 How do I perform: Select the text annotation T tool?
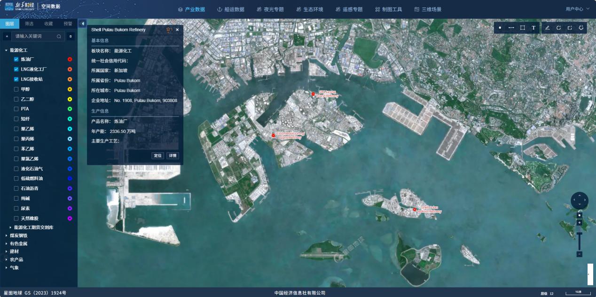pyautogui.click(x=533, y=28)
